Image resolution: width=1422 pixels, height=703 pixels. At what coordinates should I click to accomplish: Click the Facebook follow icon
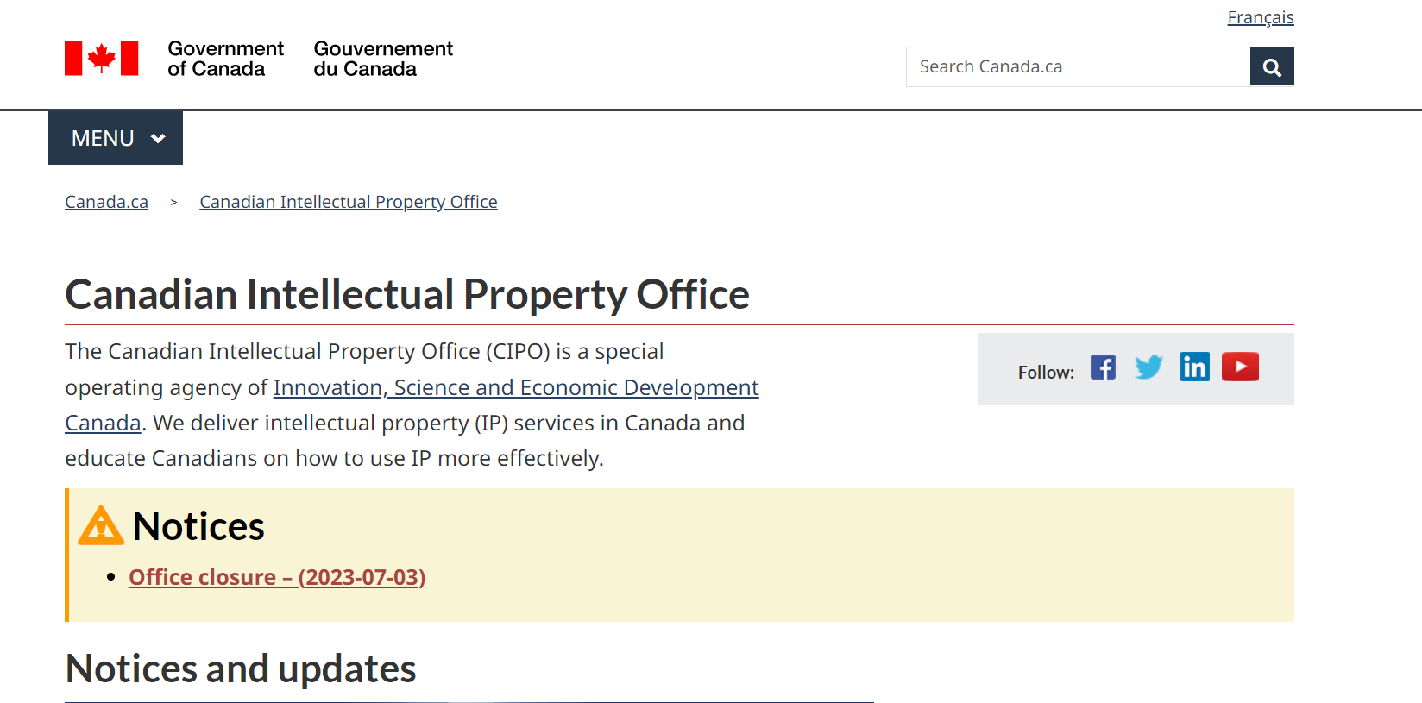click(x=1103, y=367)
